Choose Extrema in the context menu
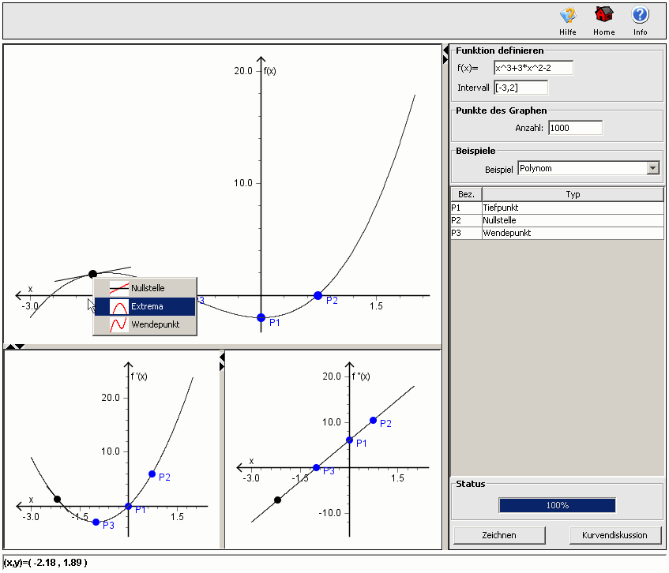Viewport: 669px width, 573px height. coord(145,306)
